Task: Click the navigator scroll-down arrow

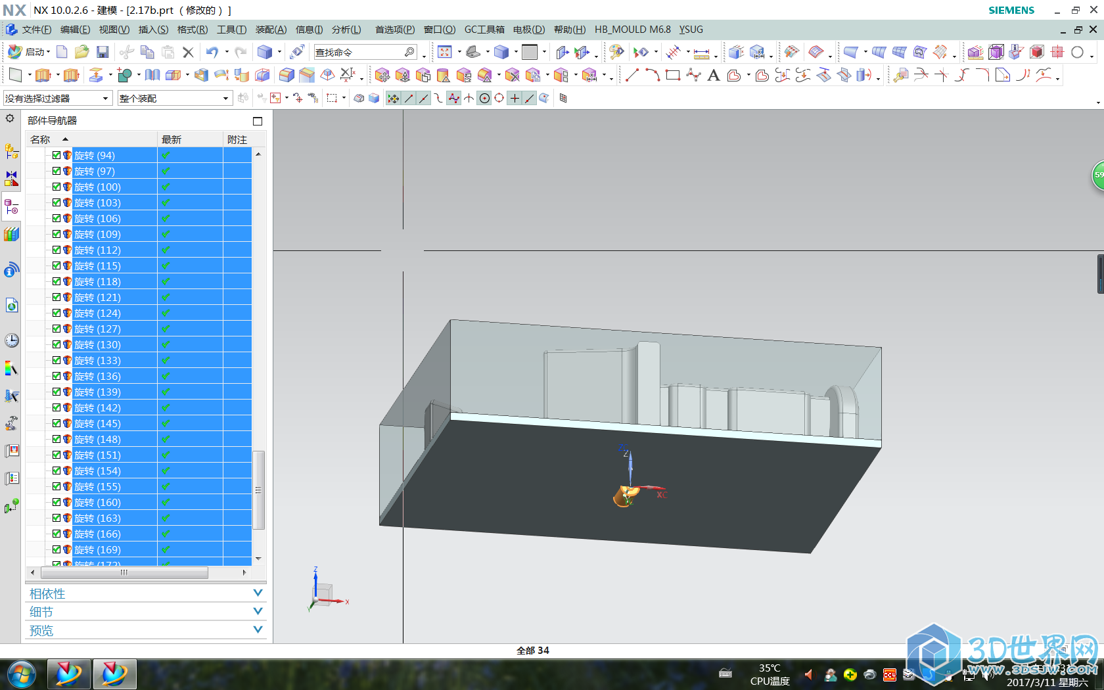Action: pos(258,559)
